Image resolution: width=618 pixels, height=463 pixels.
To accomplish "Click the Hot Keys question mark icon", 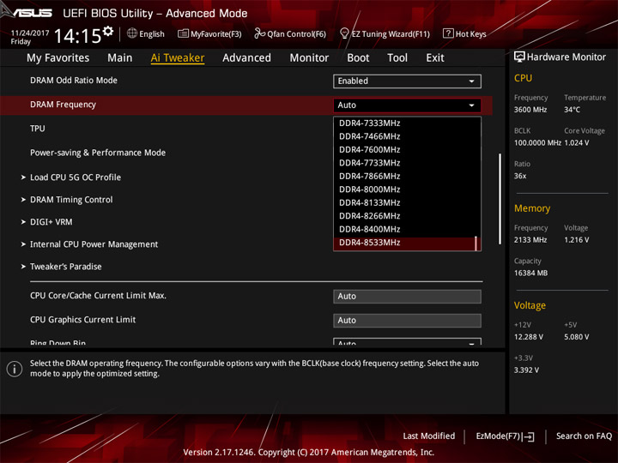I will pyautogui.click(x=448, y=33).
